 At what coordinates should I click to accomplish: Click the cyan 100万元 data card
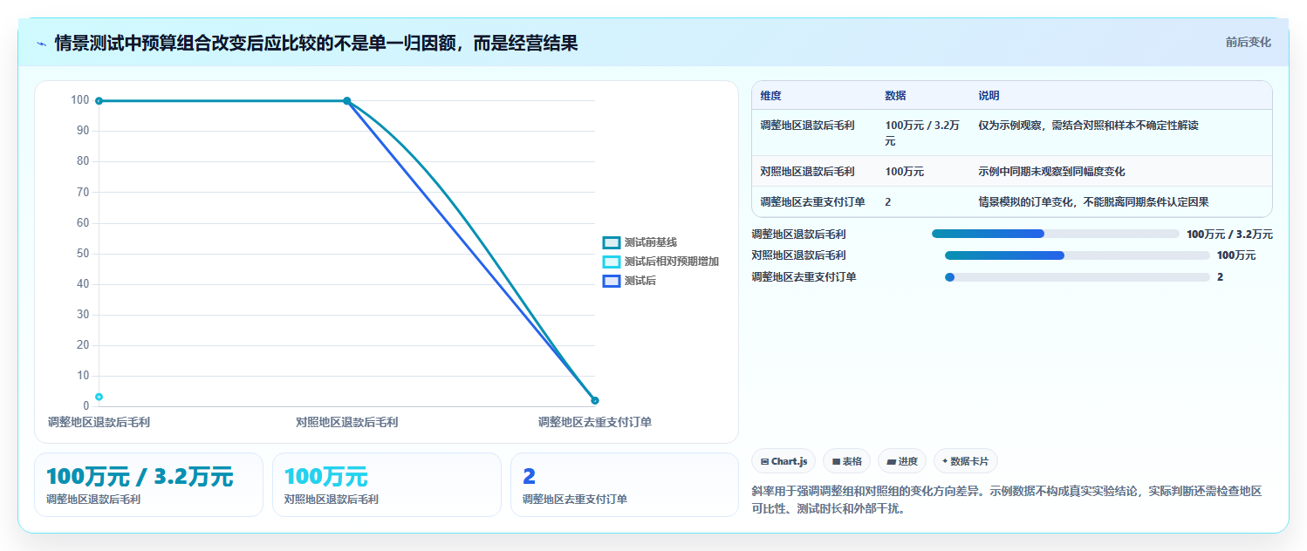387,485
